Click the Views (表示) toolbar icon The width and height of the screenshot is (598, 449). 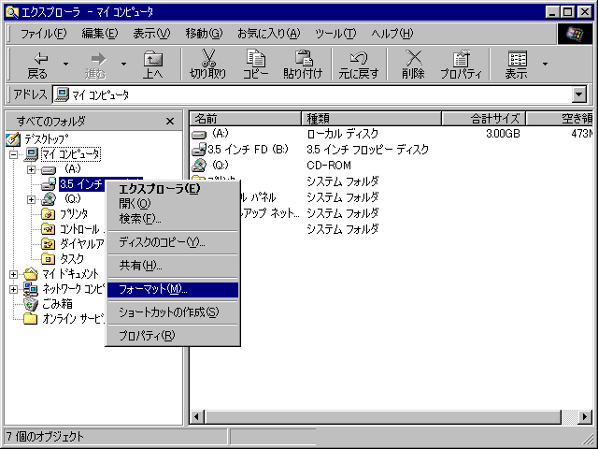[x=517, y=58]
